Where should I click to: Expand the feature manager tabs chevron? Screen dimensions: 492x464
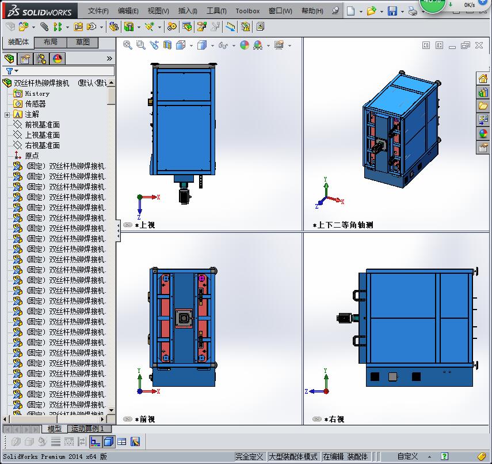tap(109, 58)
